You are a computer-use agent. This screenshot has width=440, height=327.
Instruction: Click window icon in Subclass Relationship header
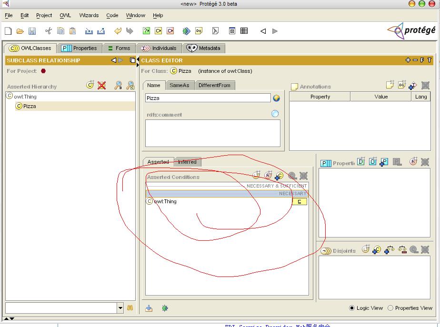[132, 60]
